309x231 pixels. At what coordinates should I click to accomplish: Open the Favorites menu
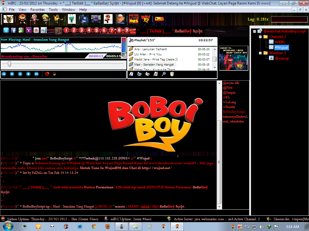pyautogui.click(x=37, y=10)
